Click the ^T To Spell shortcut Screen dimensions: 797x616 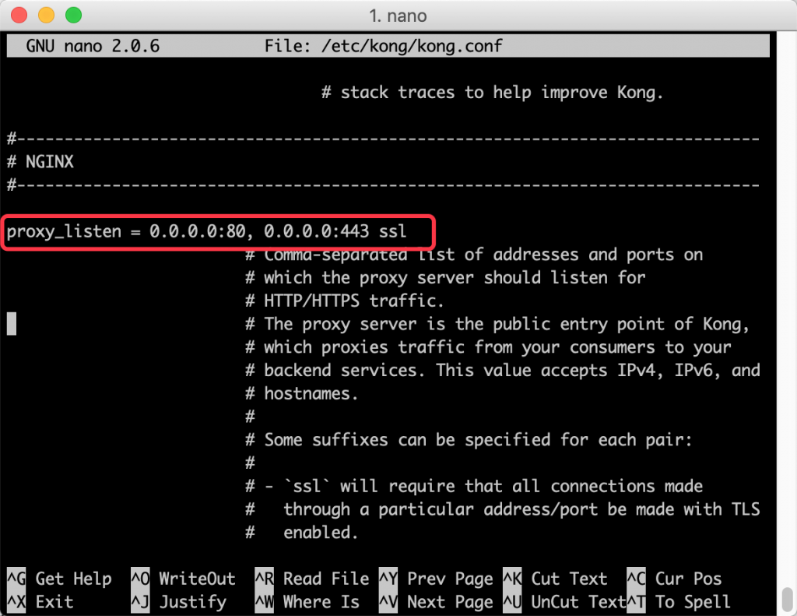pyautogui.click(x=679, y=602)
